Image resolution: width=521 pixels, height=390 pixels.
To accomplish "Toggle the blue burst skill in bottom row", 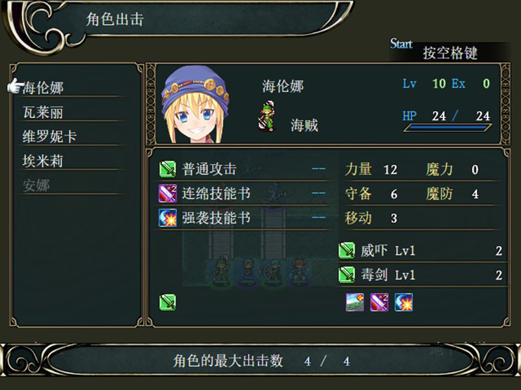I will tap(404, 302).
